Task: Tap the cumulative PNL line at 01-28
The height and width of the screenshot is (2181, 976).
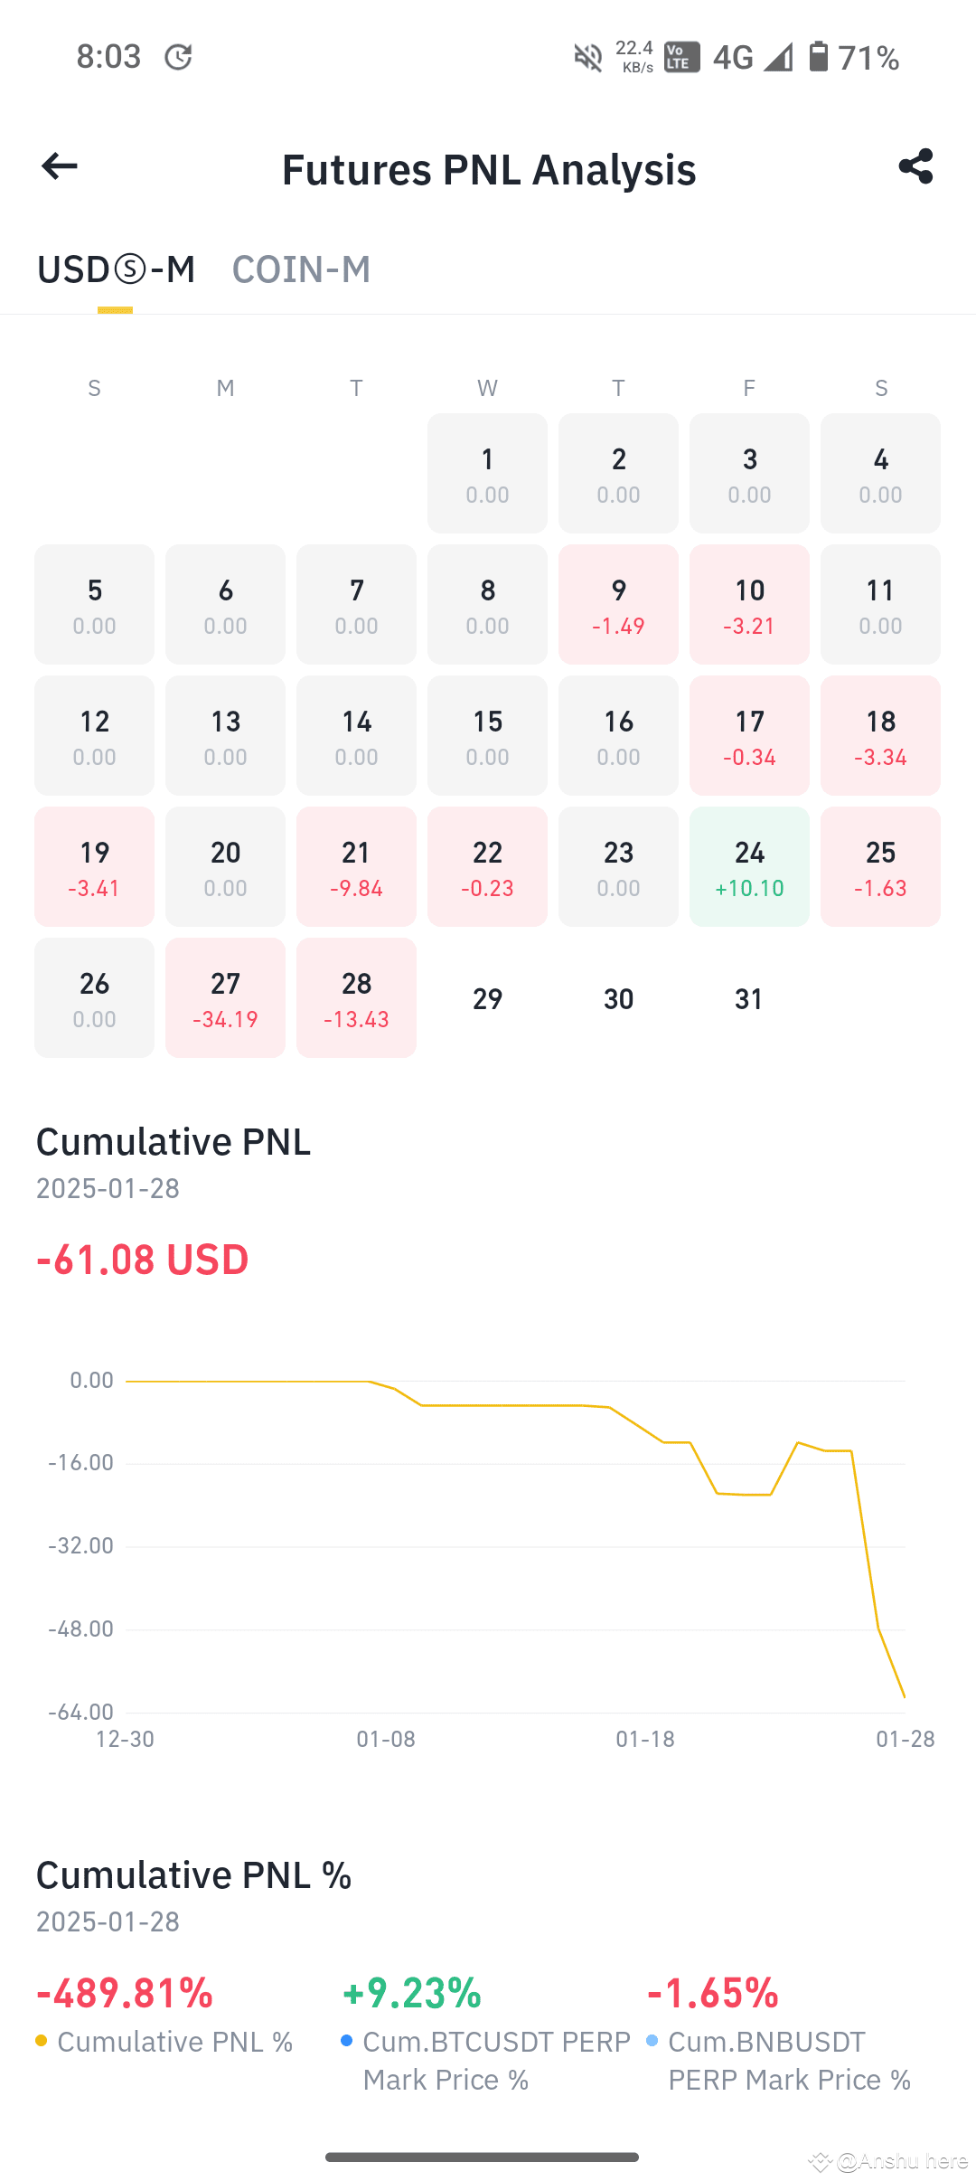Action: [904, 1696]
